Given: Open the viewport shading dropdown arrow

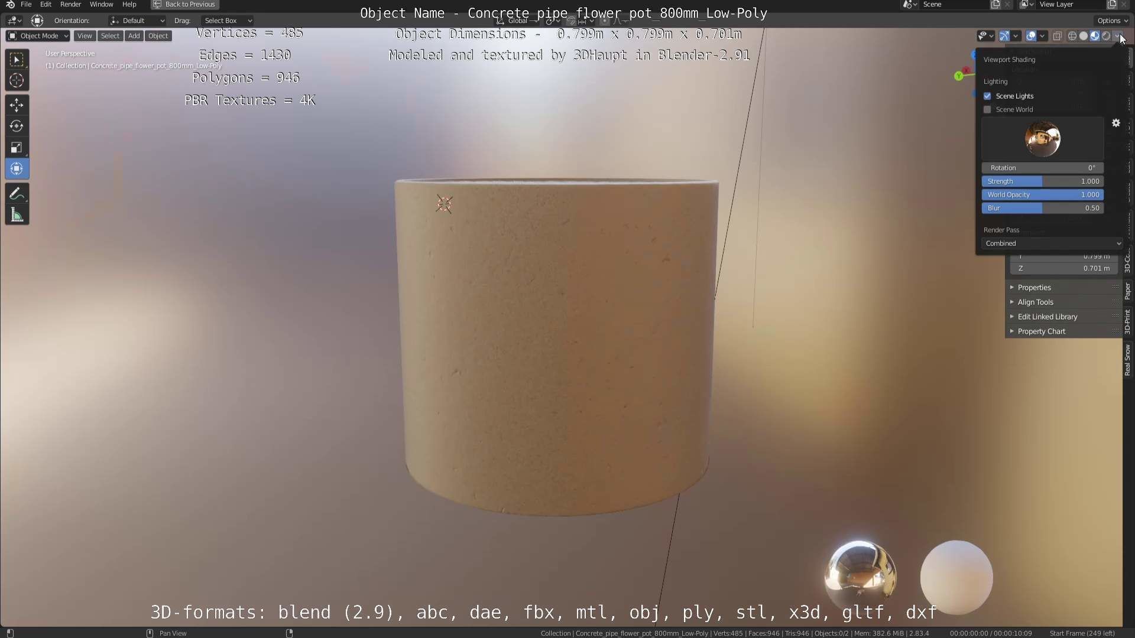Looking at the screenshot, I should pyautogui.click(x=1117, y=36).
